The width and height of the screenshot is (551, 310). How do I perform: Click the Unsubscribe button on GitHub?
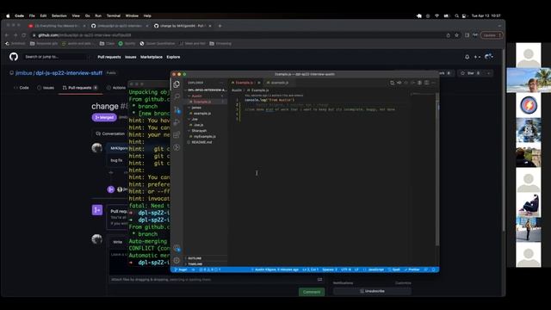coord(372,291)
